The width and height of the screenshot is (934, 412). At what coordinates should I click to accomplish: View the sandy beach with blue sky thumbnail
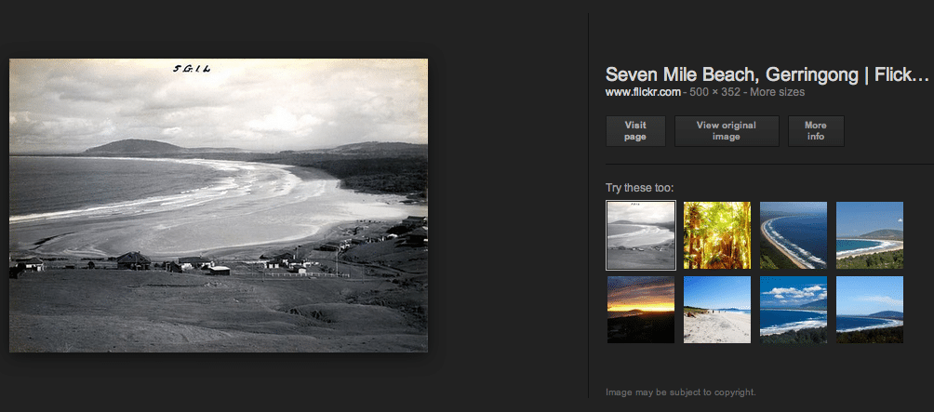click(x=717, y=310)
